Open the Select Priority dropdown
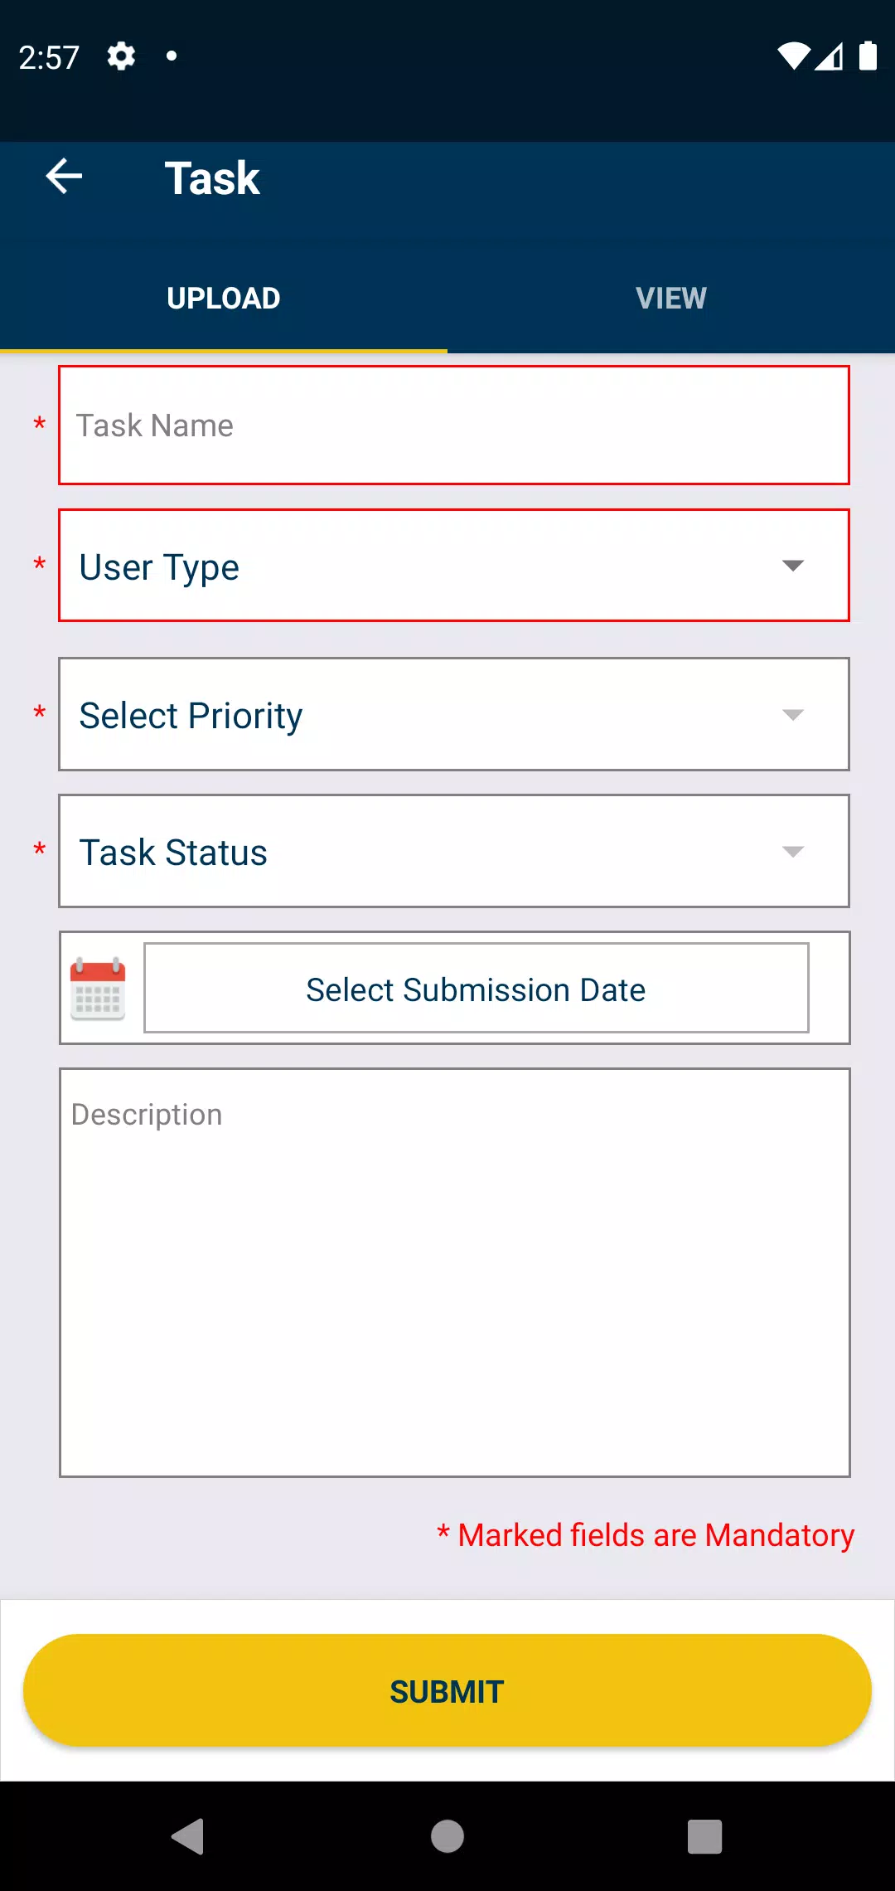Image resolution: width=895 pixels, height=1891 pixels. pos(454,714)
